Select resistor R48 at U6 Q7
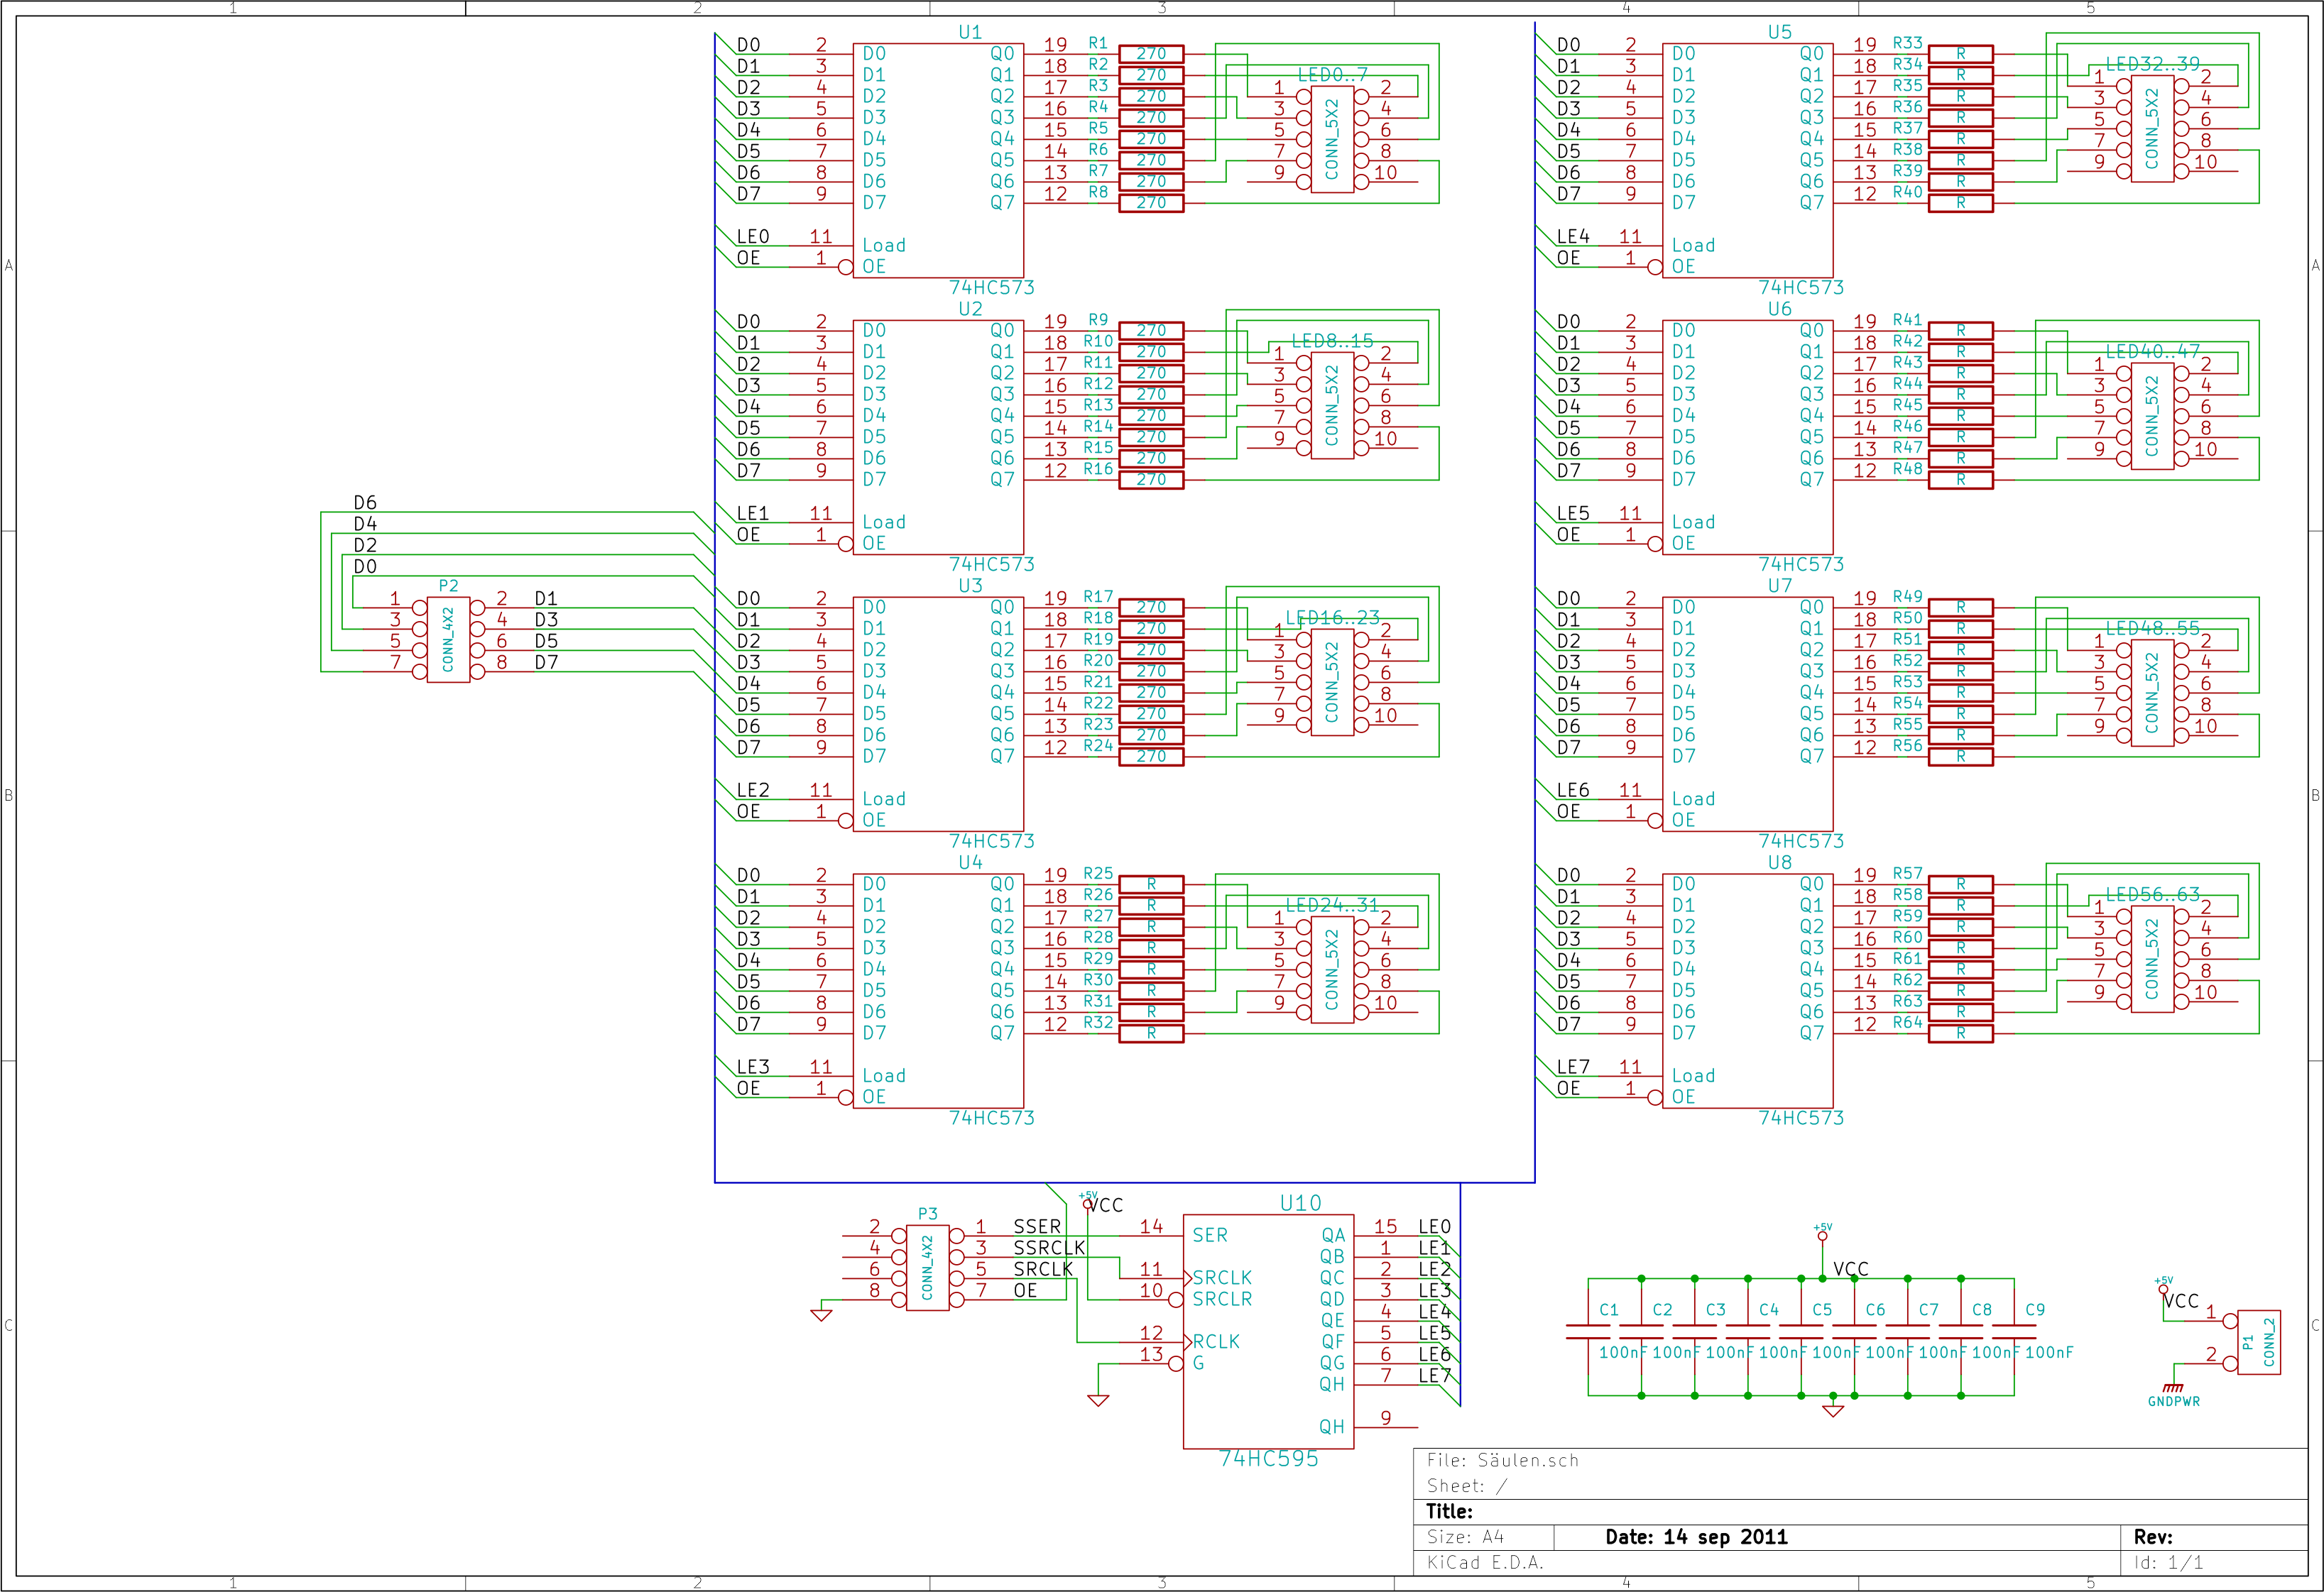The height and width of the screenshot is (1592, 2324). (1961, 480)
